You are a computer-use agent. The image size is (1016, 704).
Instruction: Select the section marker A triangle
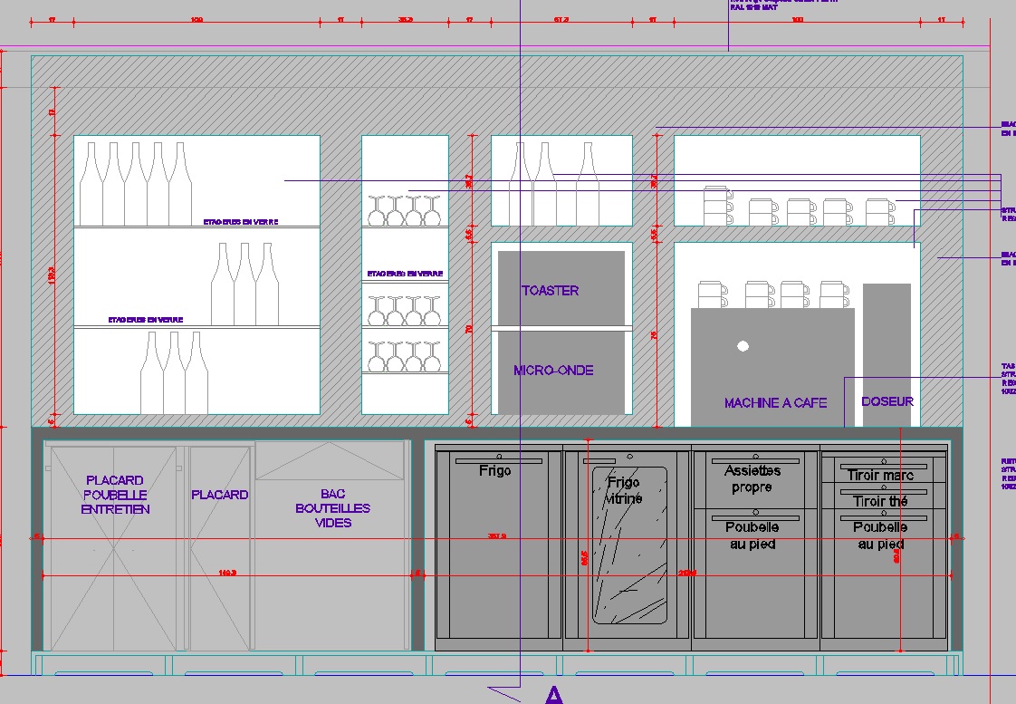tap(554, 695)
